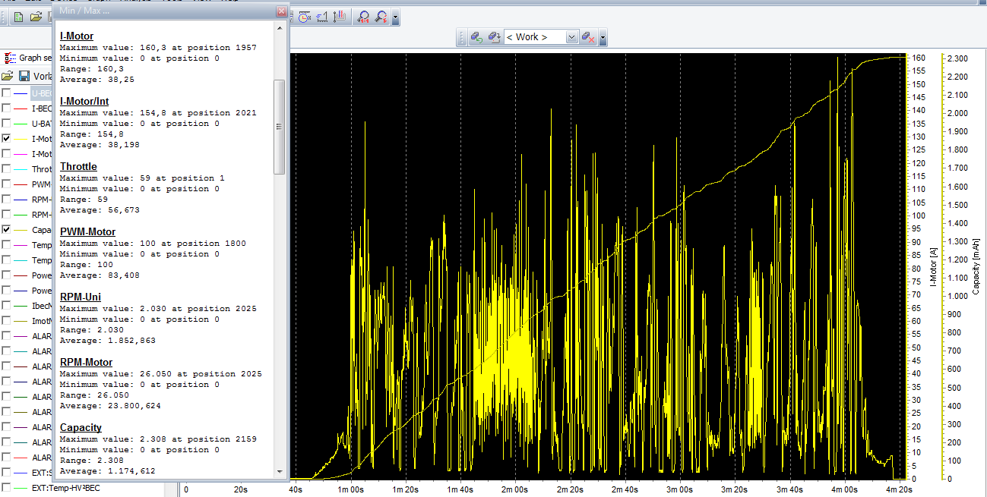Viewport: 987px width, 497px height.
Task: Click the workspace restore icon left of Work
Action: 476,37
